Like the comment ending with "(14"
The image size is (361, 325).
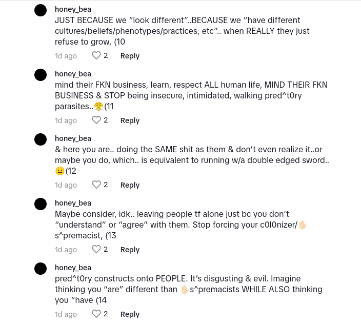(96, 314)
